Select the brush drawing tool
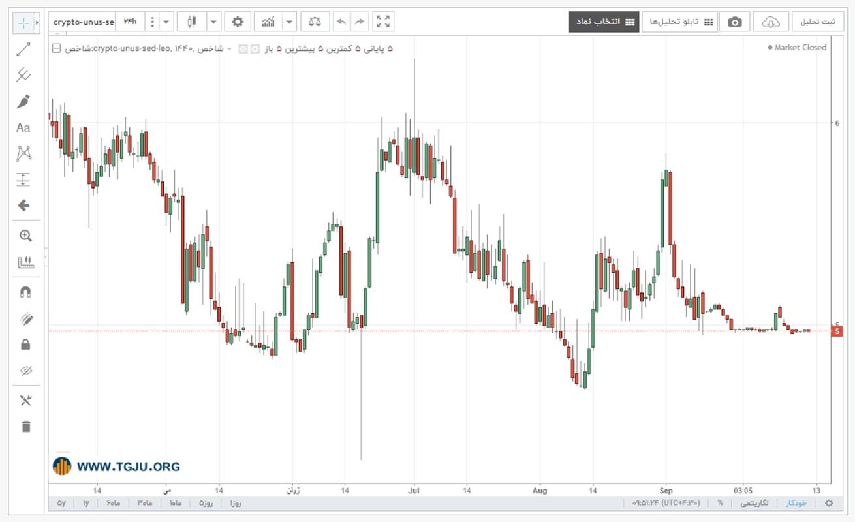This screenshot has height=522, width=855. [x=23, y=102]
